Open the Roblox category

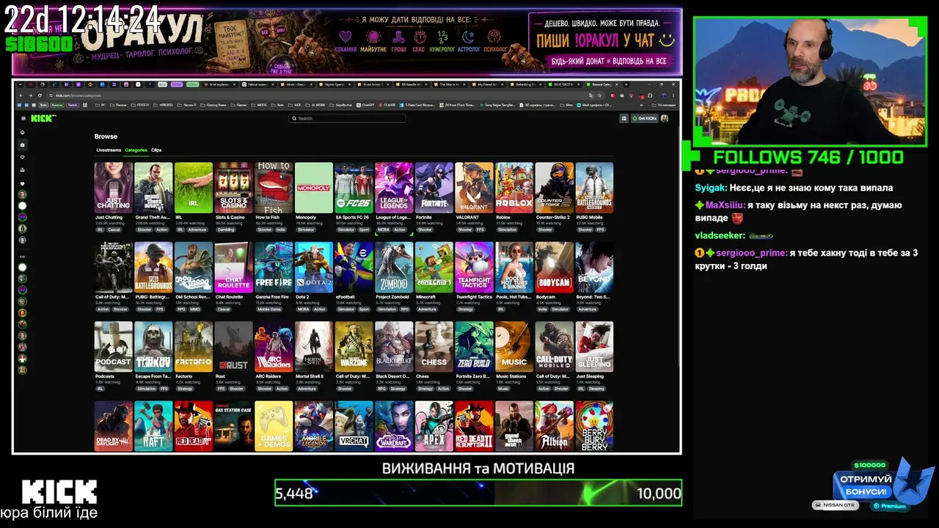[514, 188]
